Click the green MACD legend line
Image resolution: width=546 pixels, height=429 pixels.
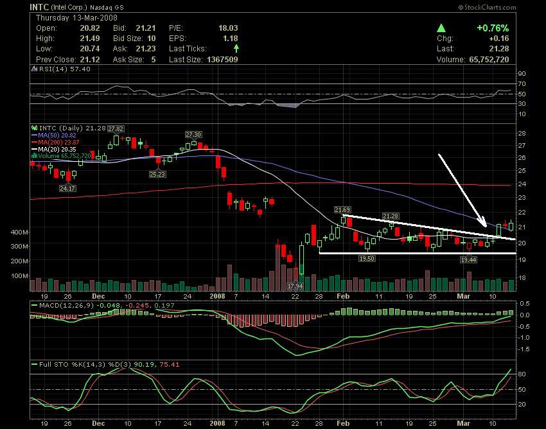(x=35, y=306)
